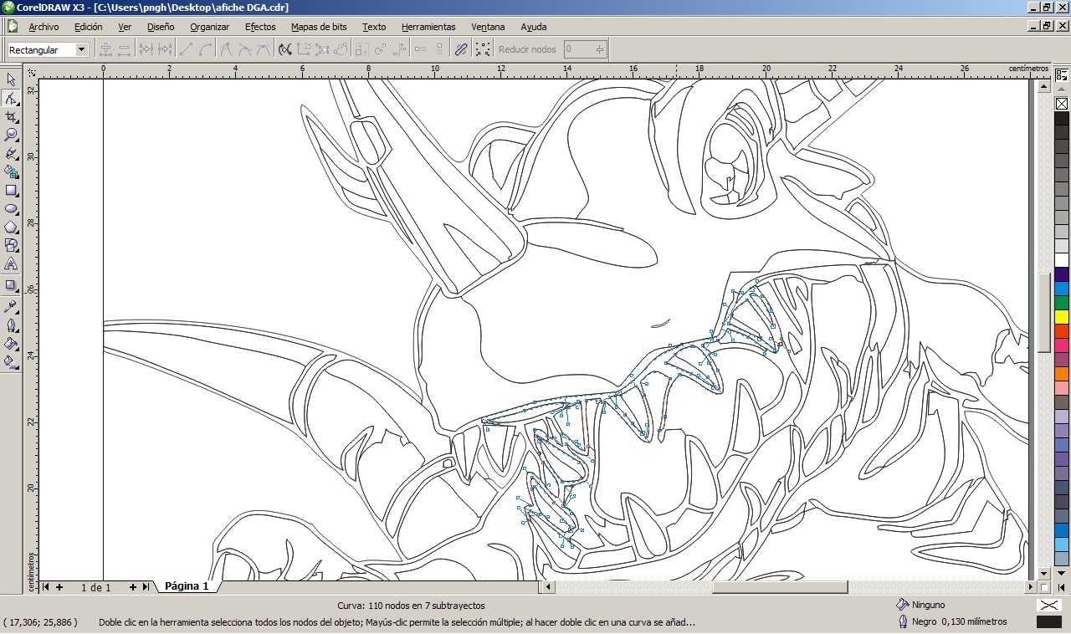Click the Join two nodes button
This screenshot has height=634, width=1071.
[x=146, y=49]
